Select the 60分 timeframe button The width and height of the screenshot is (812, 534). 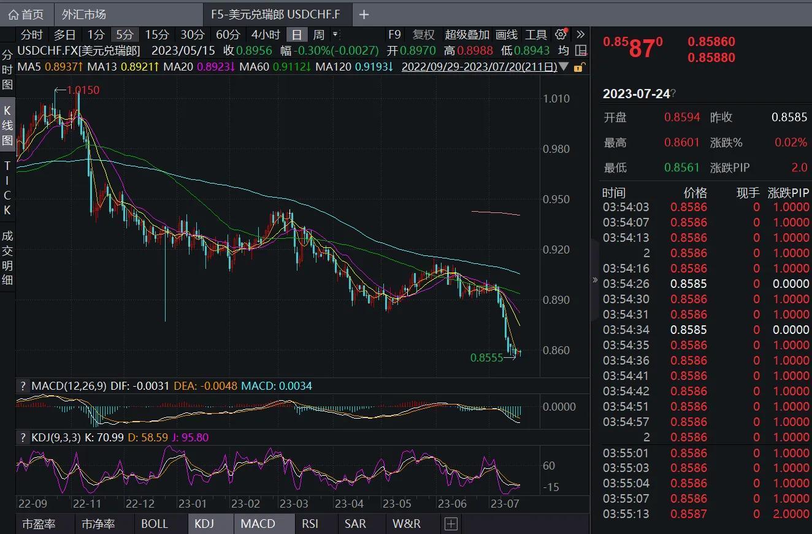228,34
